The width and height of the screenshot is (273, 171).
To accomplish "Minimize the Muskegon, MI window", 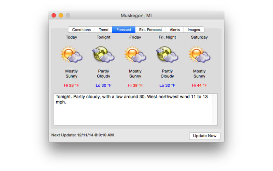I will coord(61,15).
